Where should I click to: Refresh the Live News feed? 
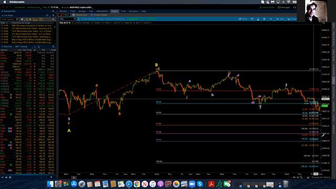[47, 15]
